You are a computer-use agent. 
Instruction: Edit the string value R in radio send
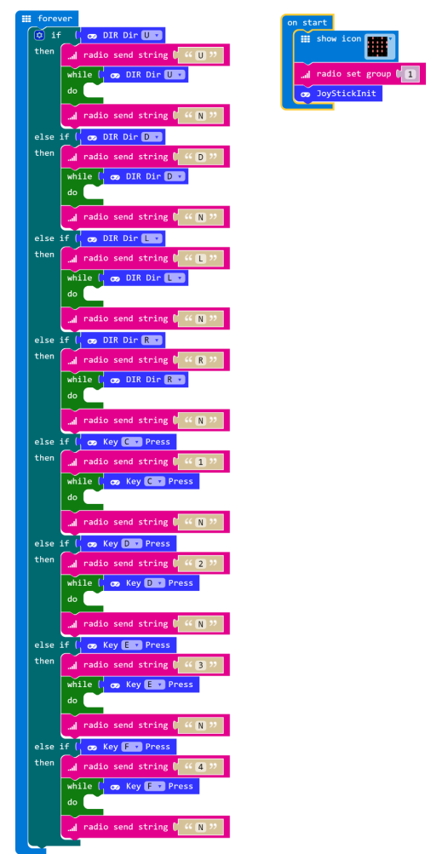click(200, 360)
